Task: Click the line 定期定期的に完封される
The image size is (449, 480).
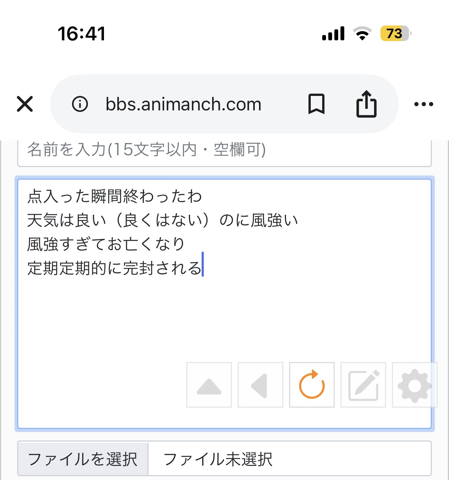Action: point(114,268)
